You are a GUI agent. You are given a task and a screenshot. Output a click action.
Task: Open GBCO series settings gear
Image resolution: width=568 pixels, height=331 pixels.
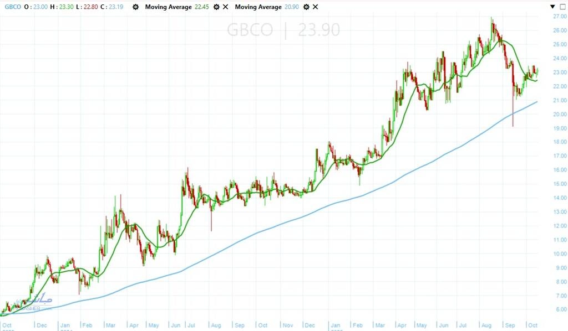click(x=135, y=7)
